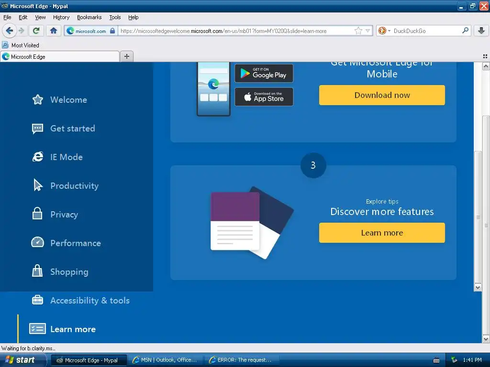The image size is (490, 367).
Task: Open the Most Visited bookmarks folder
Action: pyautogui.click(x=21, y=45)
